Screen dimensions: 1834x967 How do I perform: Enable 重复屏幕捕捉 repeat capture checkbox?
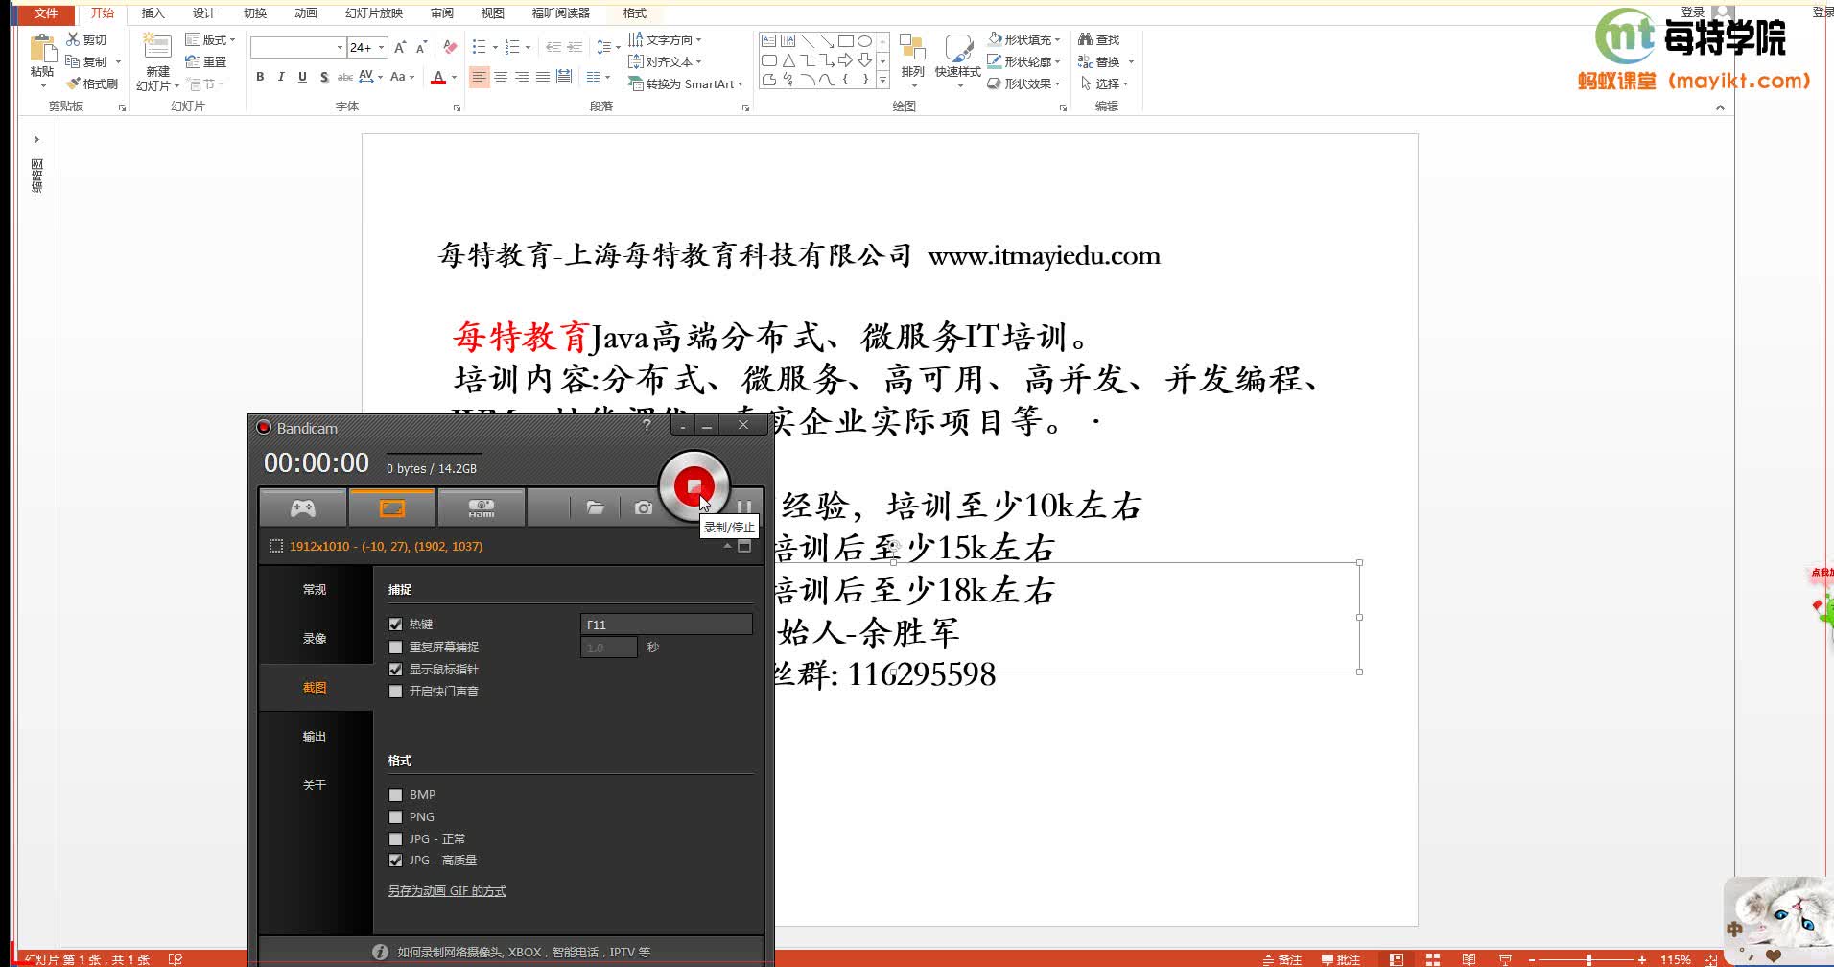[395, 648]
